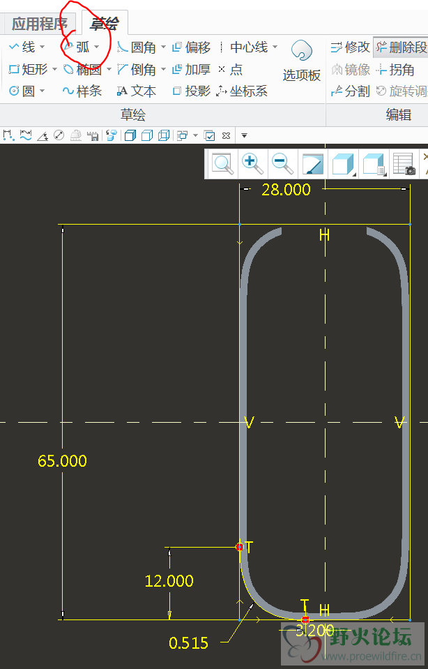Expand the 矩形 (Rectangle) dropdown arrow
This screenshot has height=669, width=428.
[54, 69]
